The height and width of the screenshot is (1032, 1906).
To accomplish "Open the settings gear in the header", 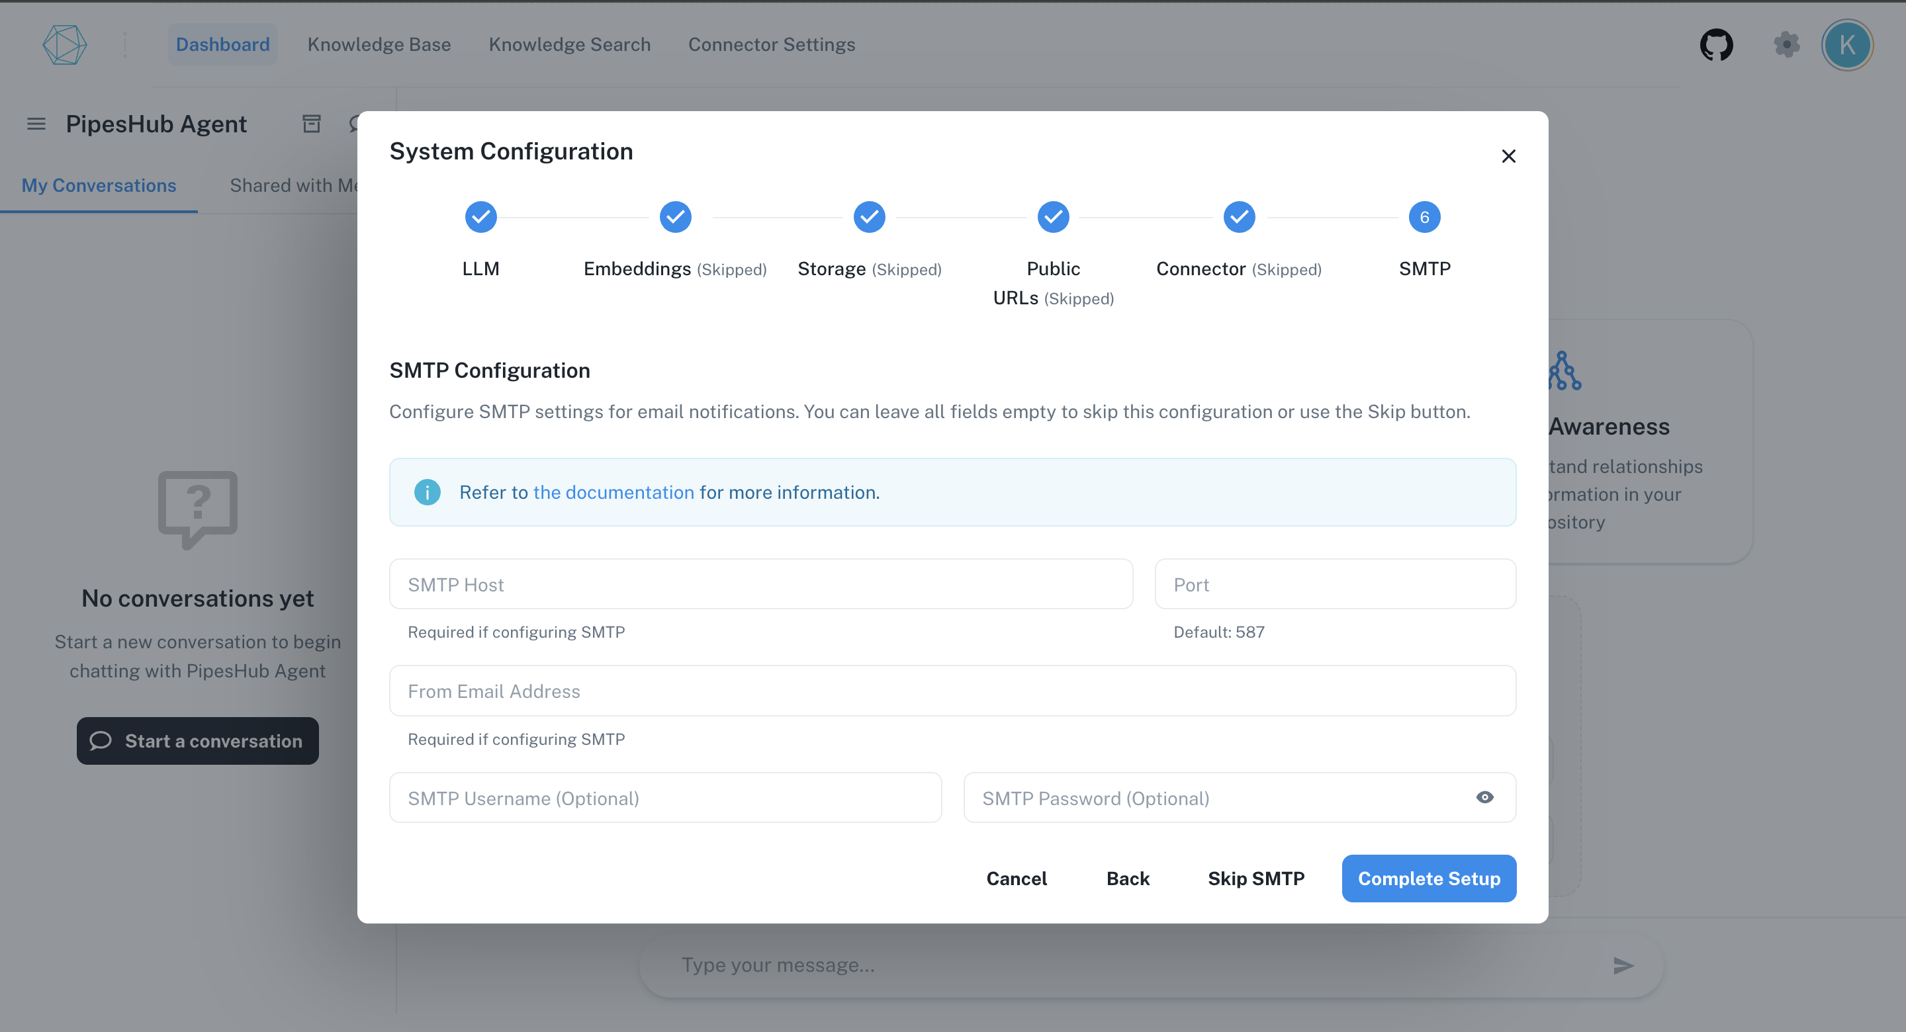I will 1788,44.
